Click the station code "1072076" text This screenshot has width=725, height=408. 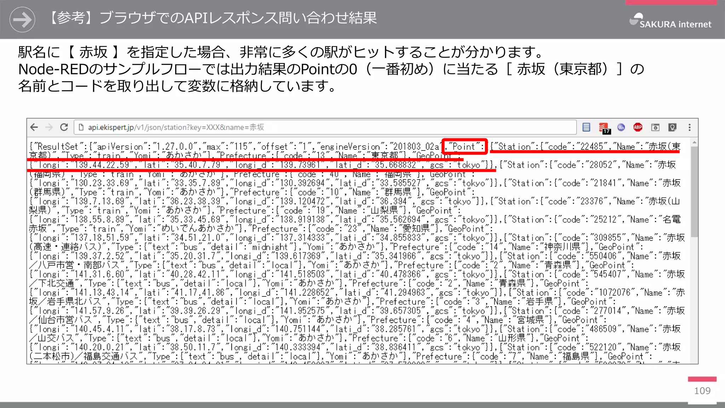pyautogui.click(x=617, y=293)
